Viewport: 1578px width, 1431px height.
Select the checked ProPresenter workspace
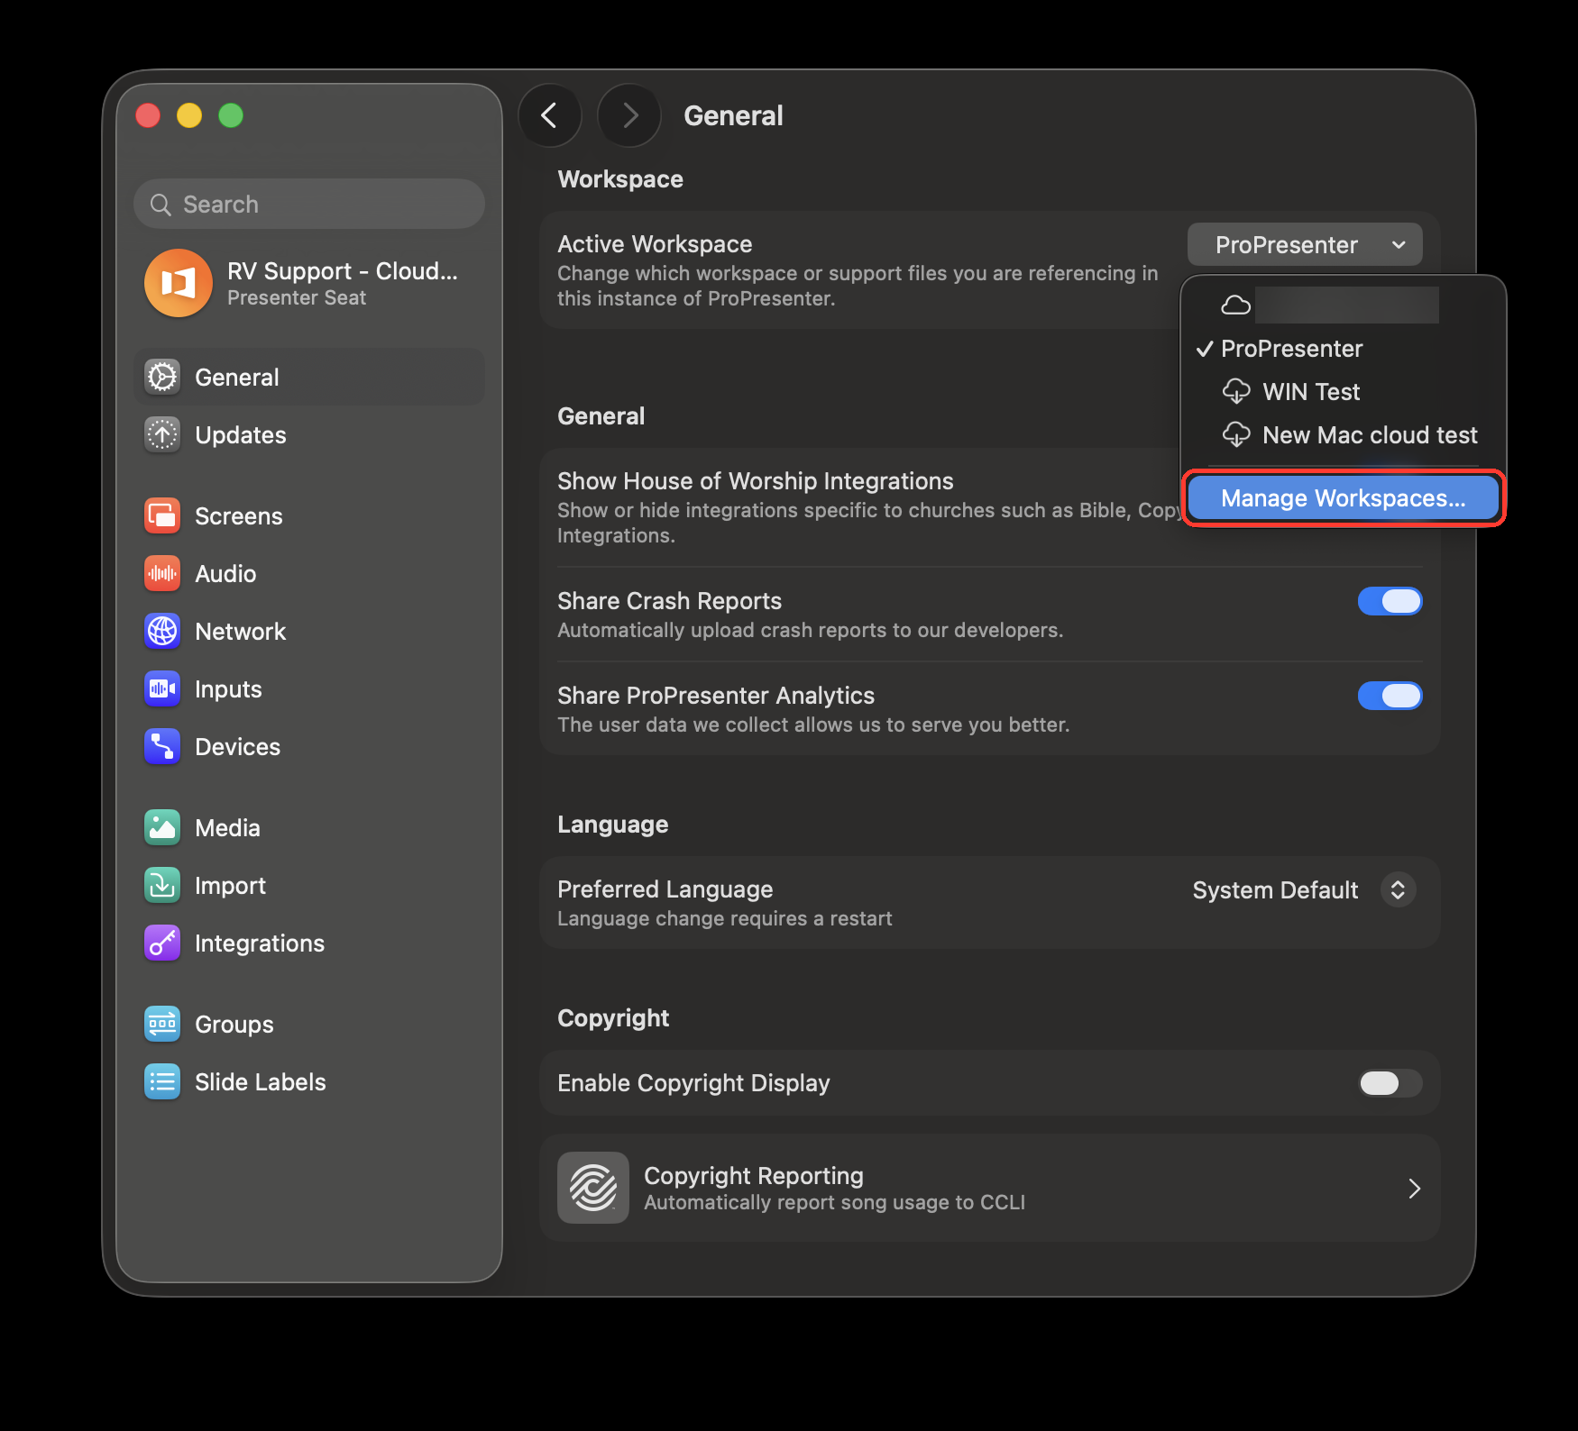coord(1344,349)
